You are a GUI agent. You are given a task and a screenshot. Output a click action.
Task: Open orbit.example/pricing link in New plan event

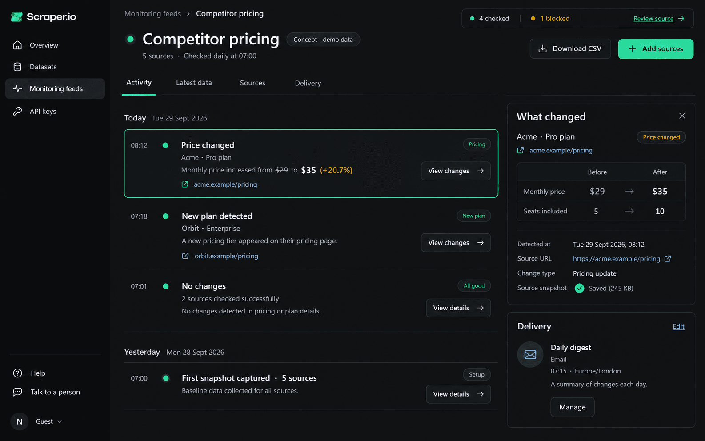pyautogui.click(x=226, y=256)
